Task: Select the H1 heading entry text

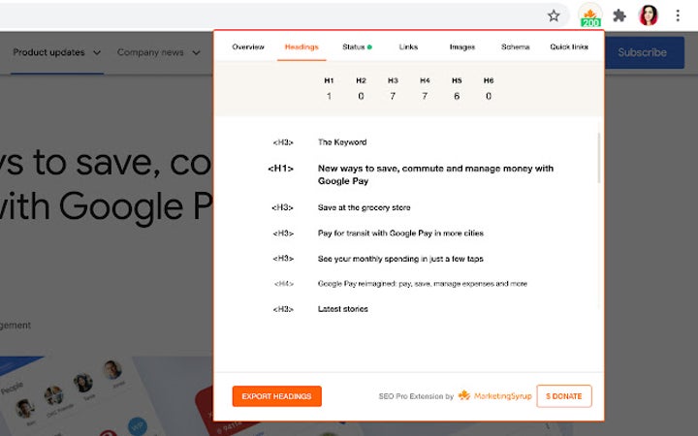Action: (435, 174)
